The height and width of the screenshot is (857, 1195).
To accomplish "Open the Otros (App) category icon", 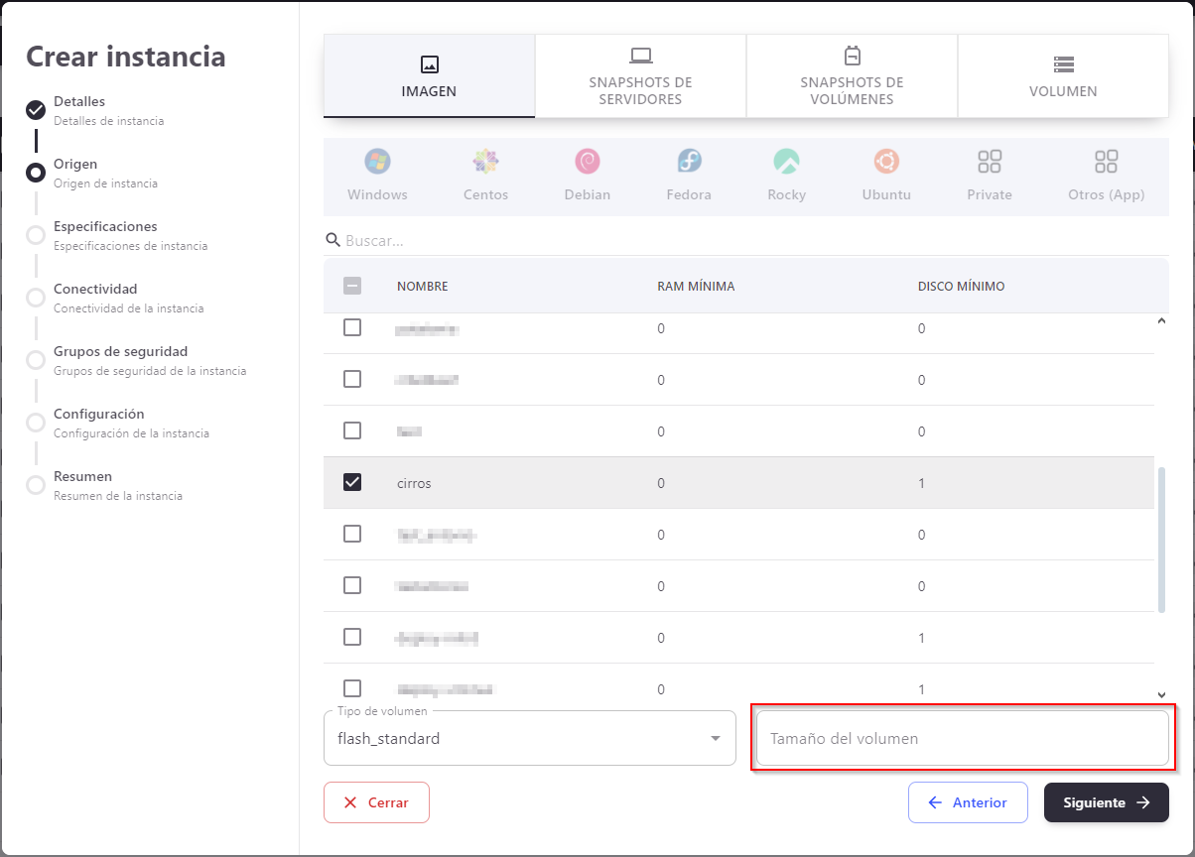I will pyautogui.click(x=1106, y=162).
